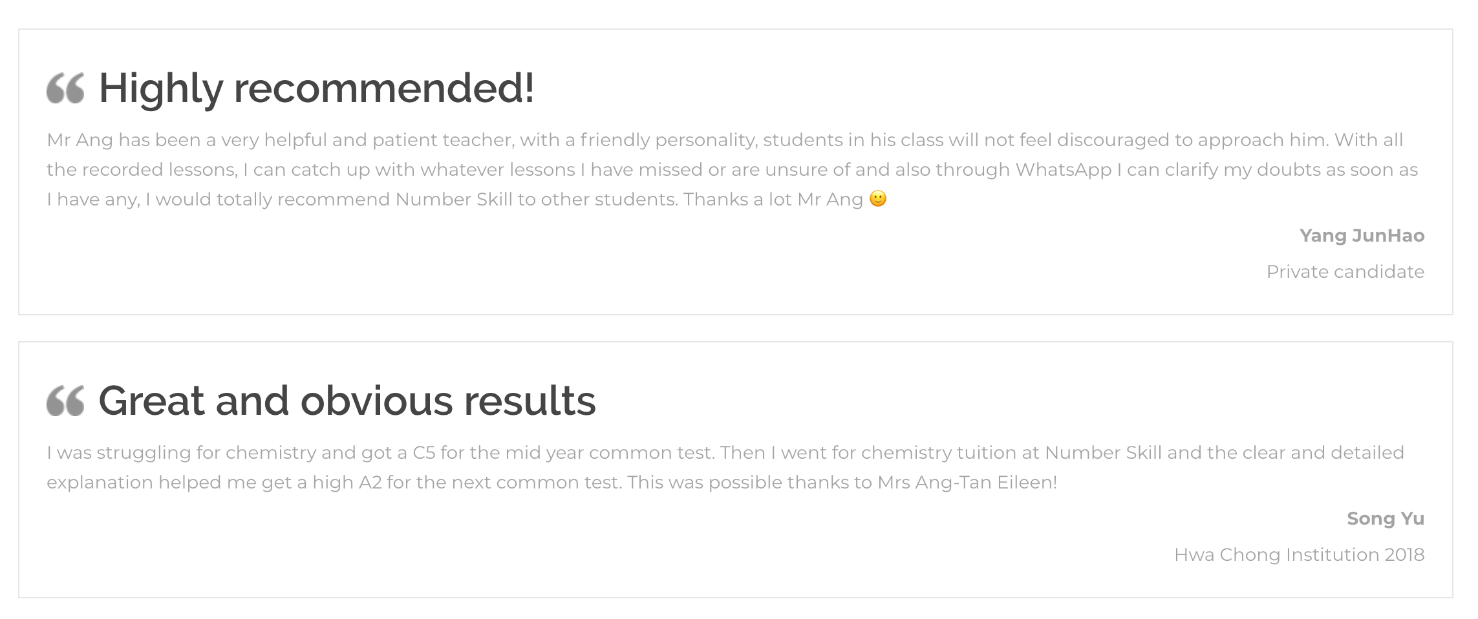Click the Hwa Chong Institution 2018 label

click(1300, 554)
